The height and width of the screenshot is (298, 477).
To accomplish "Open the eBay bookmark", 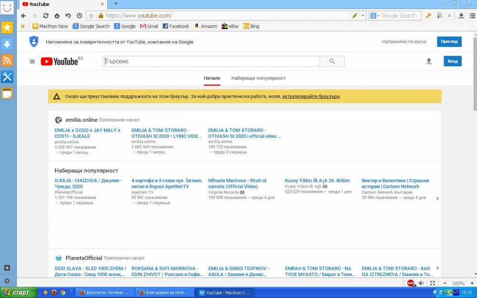I will point(230,26).
